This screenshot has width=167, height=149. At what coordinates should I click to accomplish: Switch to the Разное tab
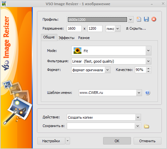point(84,38)
